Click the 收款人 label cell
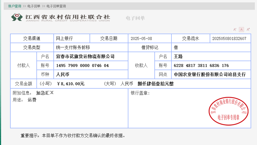 tap(141, 65)
